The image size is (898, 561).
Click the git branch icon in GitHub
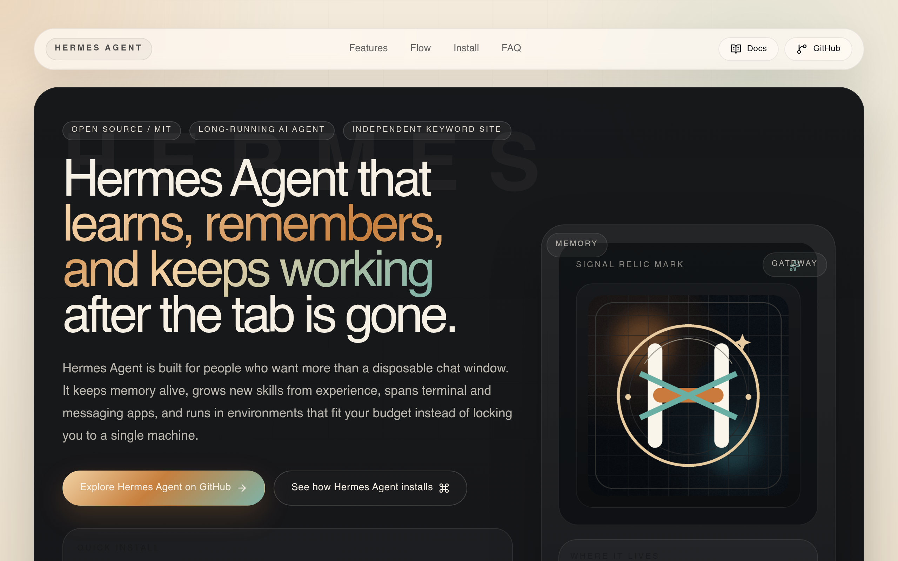802,49
